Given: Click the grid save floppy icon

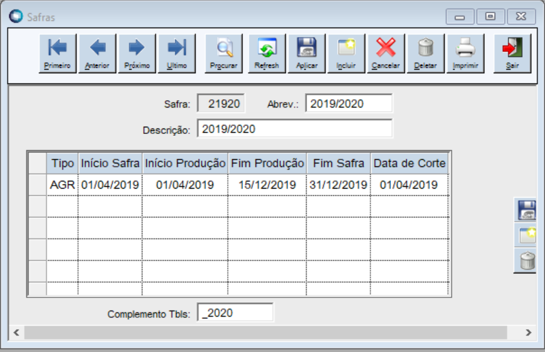Looking at the screenshot, I should click(526, 210).
